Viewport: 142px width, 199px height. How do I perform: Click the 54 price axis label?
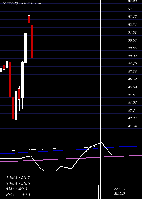[x=130, y=9]
